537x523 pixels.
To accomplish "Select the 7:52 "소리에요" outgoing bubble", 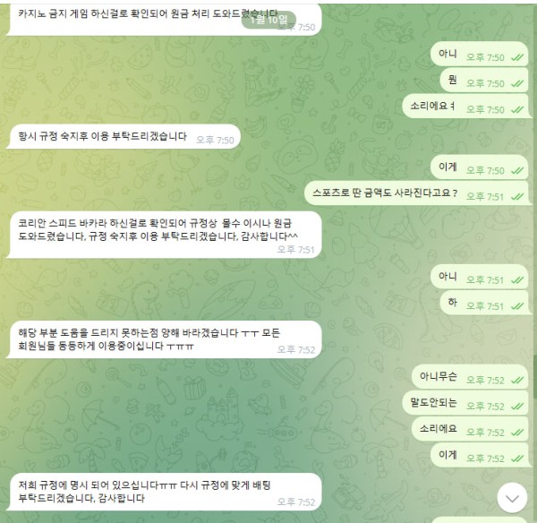I will click(470, 429).
